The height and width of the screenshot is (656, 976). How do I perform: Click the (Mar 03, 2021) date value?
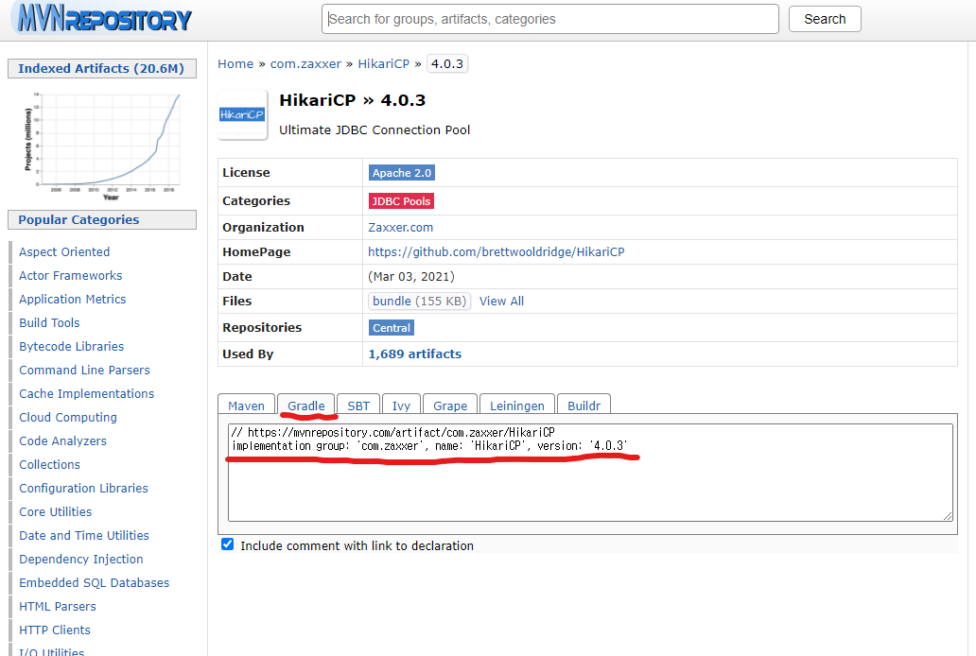click(x=411, y=276)
